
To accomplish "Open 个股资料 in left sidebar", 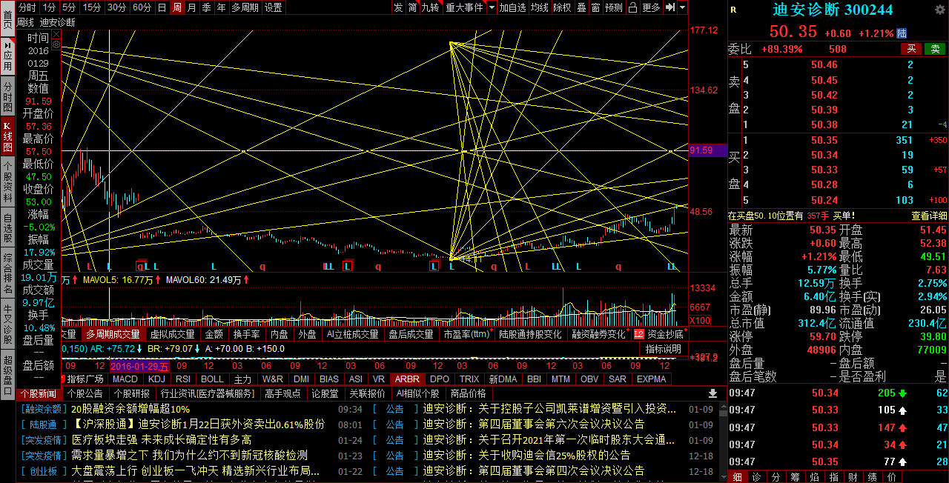I will (x=7, y=183).
